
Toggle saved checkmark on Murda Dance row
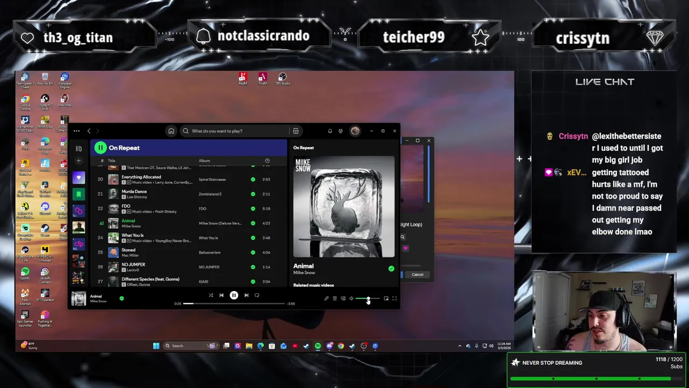253,194
